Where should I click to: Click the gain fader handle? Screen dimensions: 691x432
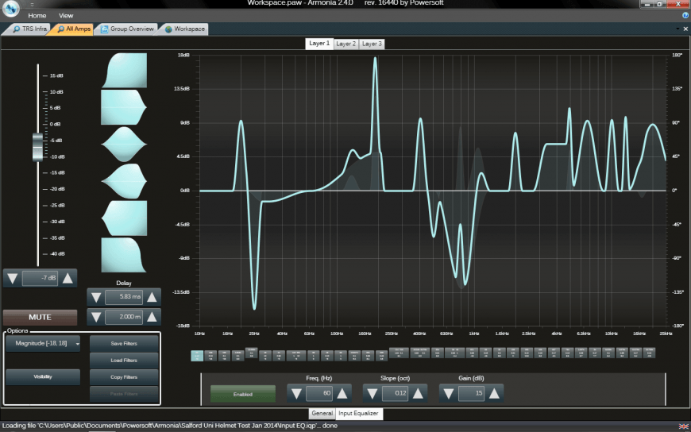click(x=38, y=147)
